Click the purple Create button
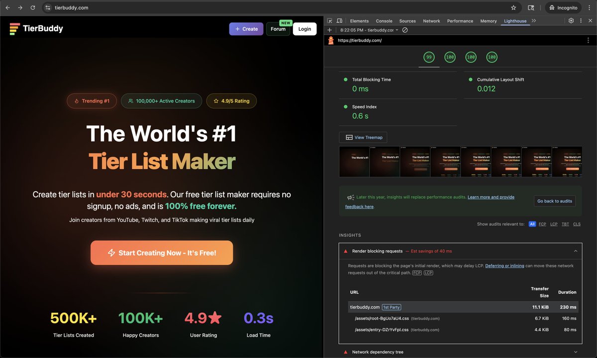The image size is (597, 358). point(246,29)
